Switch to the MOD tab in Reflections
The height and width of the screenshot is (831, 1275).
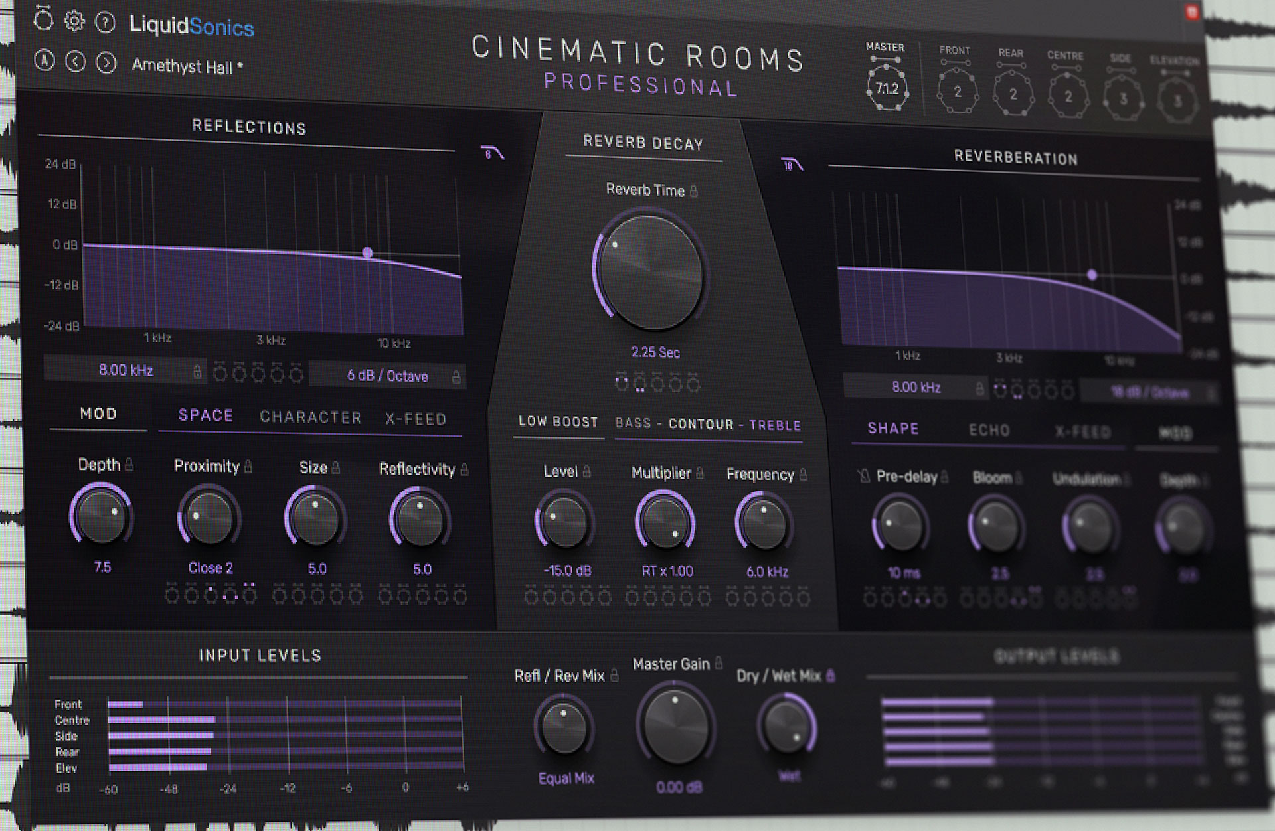[98, 414]
